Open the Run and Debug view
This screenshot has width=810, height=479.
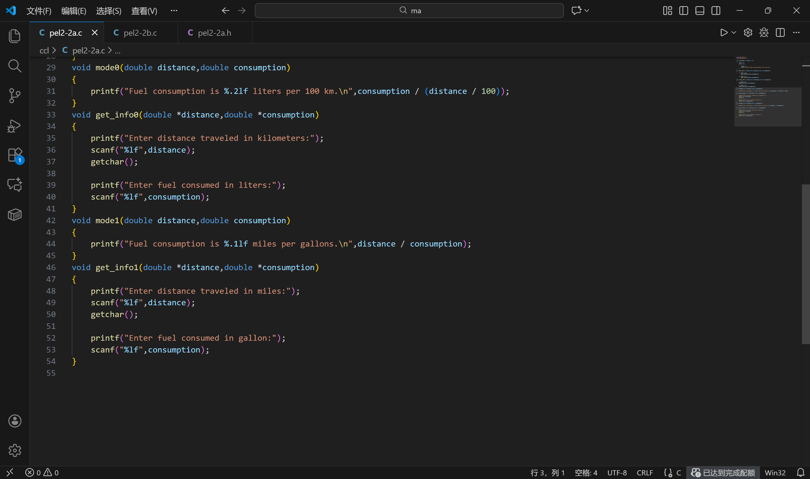click(15, 126)
